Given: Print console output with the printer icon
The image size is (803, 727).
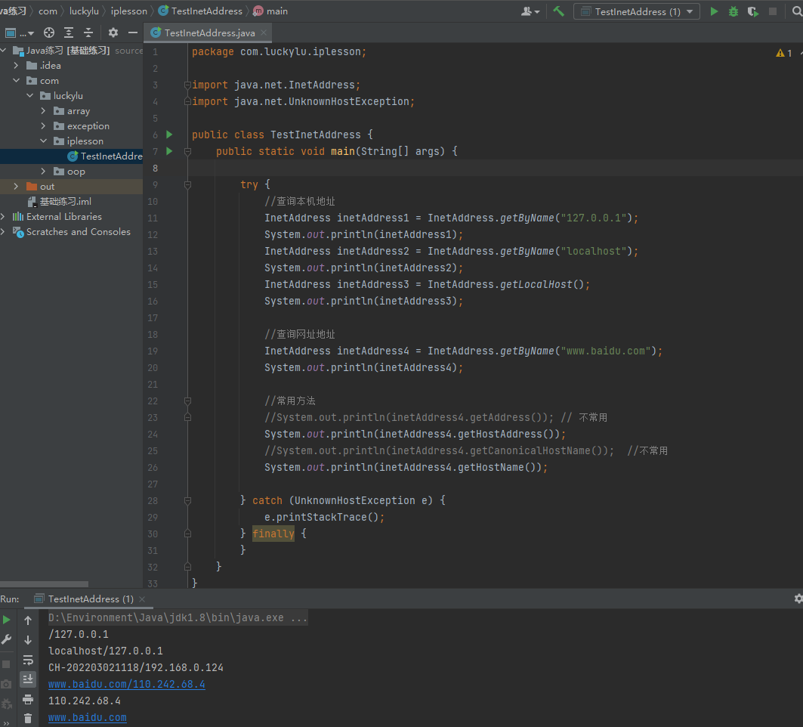Looking at the screenshot, I should (x=28, y=699).
